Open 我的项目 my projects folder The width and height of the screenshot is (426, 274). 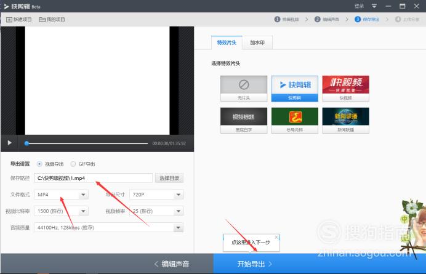click(x=52, y=20)
